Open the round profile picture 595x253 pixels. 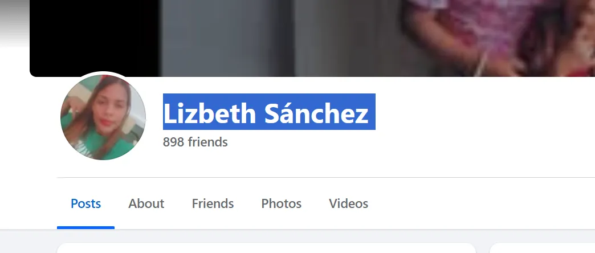pyautogui.click(x=103, y=117)
